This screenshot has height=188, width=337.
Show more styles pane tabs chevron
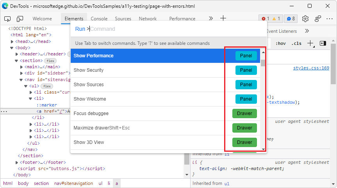point(307,31)
